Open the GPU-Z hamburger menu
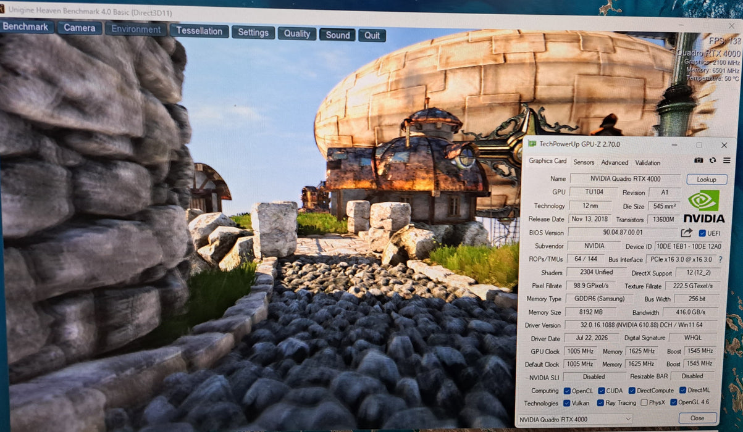The height and width of the screenshot is (432, 743). [x=727, y=160]
